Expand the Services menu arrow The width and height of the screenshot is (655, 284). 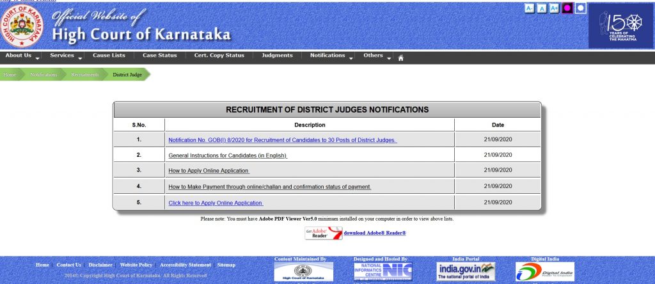tap(80, 58)
